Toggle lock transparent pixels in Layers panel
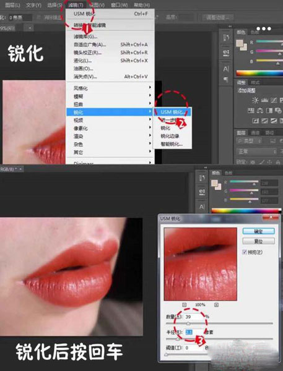This screenshot has height=371, width=283. click(253, 162)
